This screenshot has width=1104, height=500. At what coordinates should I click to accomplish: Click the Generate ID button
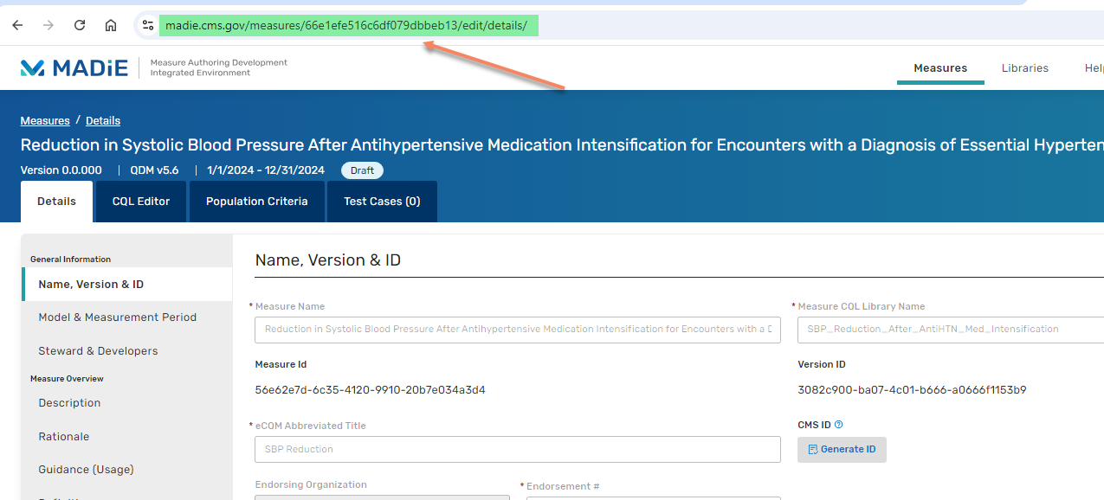pos(842,450)
